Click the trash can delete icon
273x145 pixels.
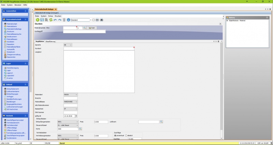[64, 20]
